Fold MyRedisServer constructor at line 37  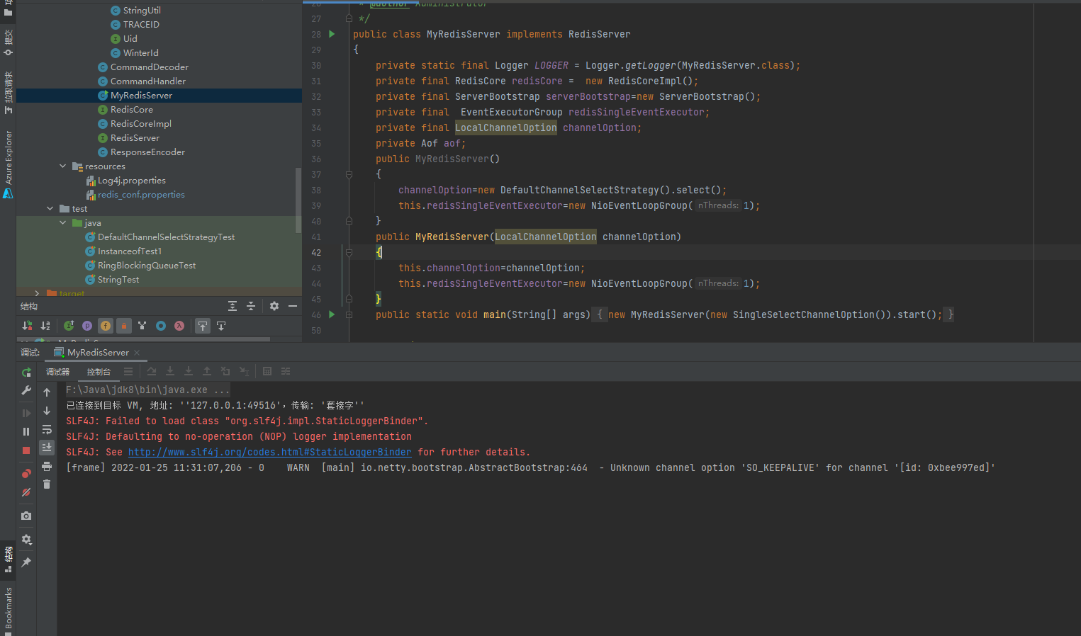(349, 174)
